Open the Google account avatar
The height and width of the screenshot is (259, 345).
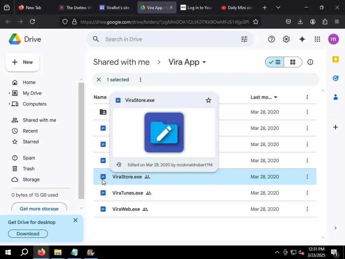(x=333, y=39)
